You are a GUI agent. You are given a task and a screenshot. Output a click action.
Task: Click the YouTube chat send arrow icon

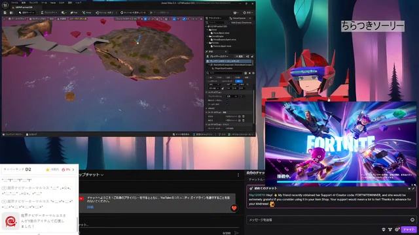pos(236,233)
